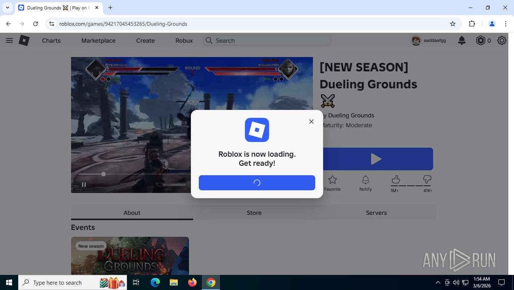This screenshot has width=514, height=290.
Task: Open the aaddaafgg profile avatar
Action: coord(416,40)
